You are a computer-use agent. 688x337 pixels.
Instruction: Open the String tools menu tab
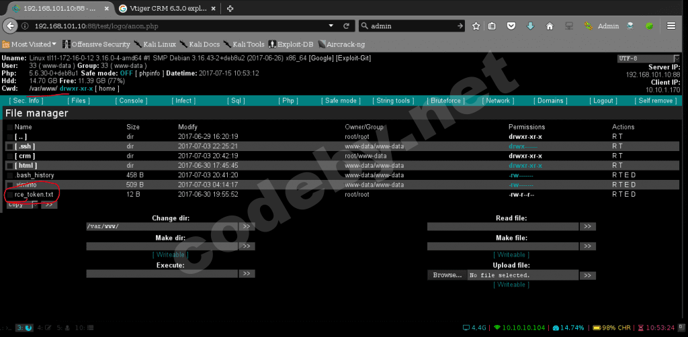[x=393, y=101]
